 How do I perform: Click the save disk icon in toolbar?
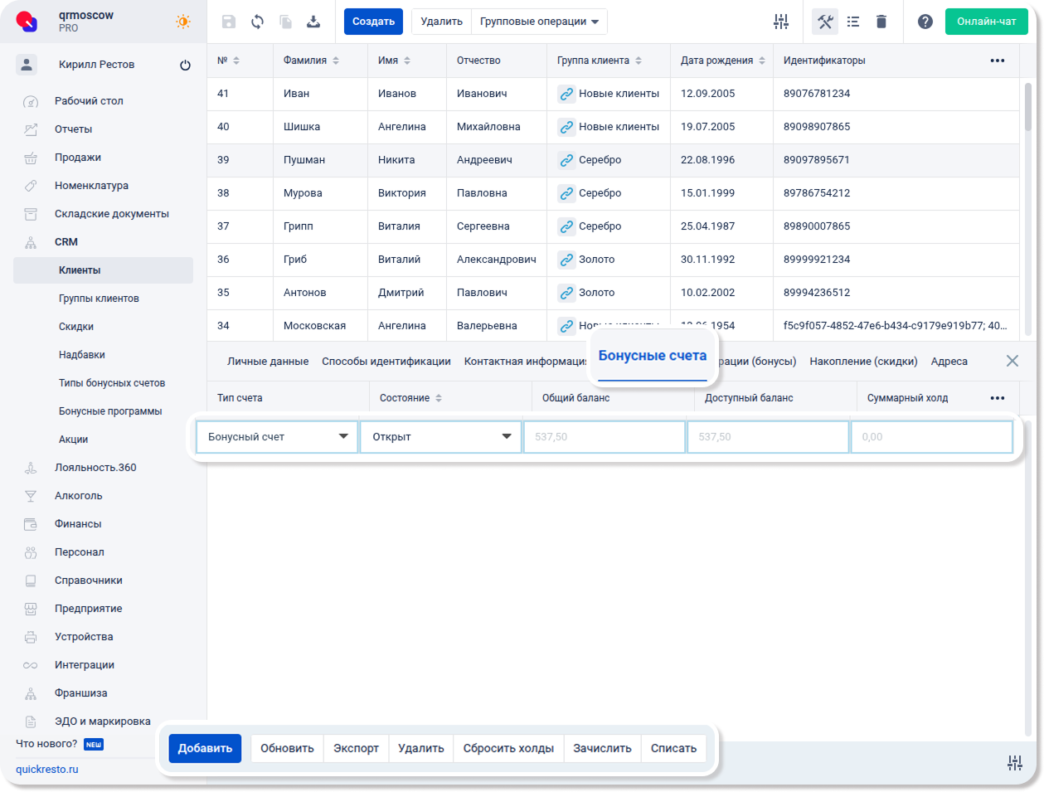point(229,22)
